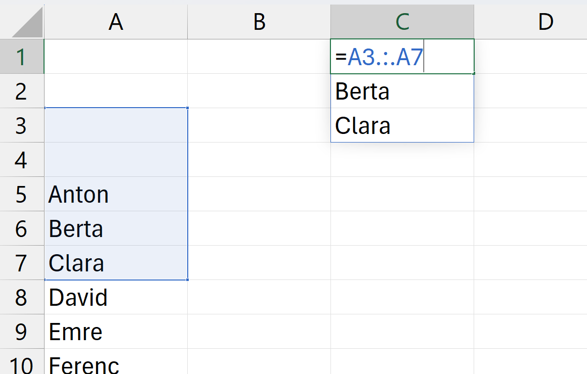The width and height of the screenshot is (587, 374).
Task: Select column D header
Action: click(545, 22)
